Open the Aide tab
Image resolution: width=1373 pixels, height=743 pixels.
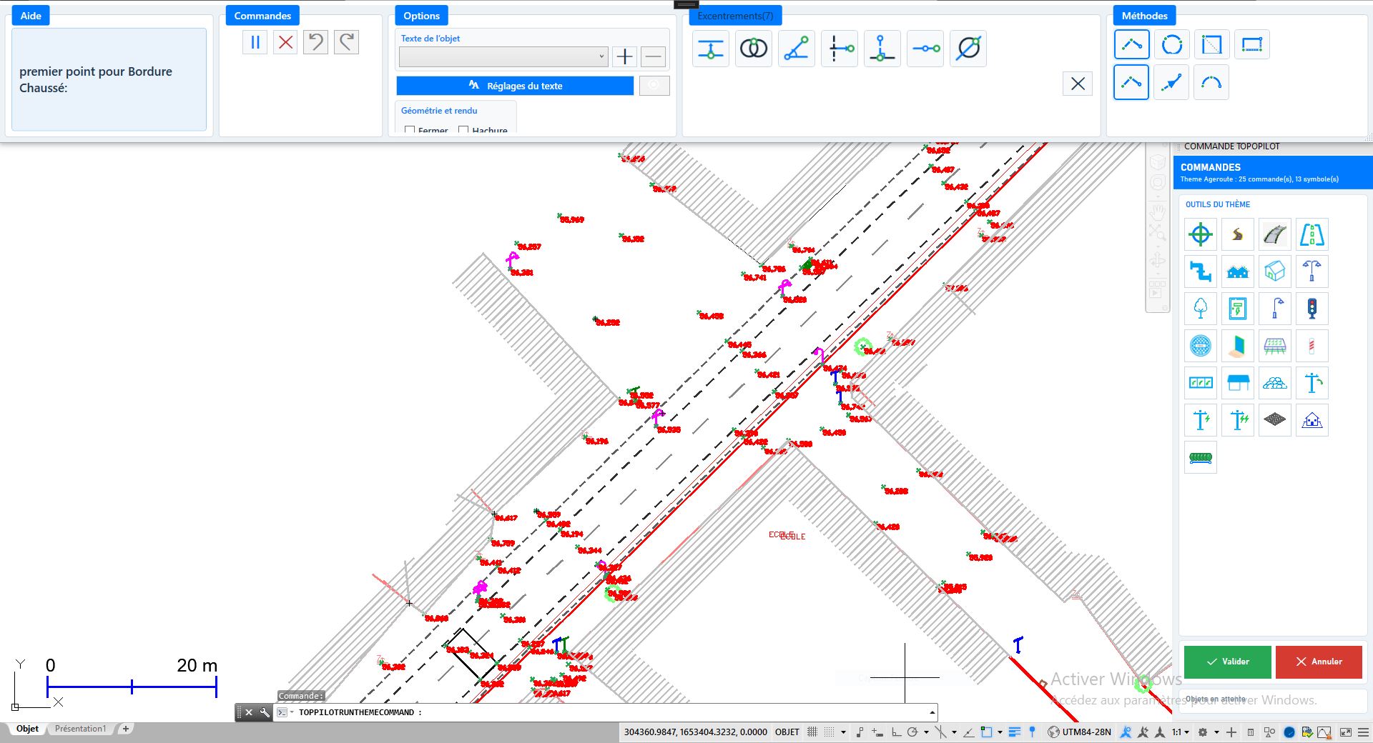click(31, 16)
